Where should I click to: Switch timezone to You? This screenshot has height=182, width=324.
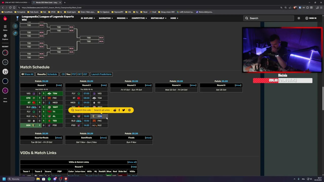tap(68, 74)
